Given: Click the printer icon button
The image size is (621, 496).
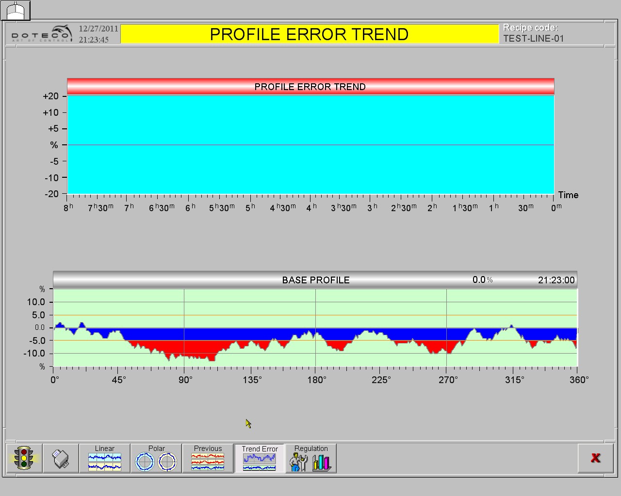Looking at the screenshot, I should point(61,458).
